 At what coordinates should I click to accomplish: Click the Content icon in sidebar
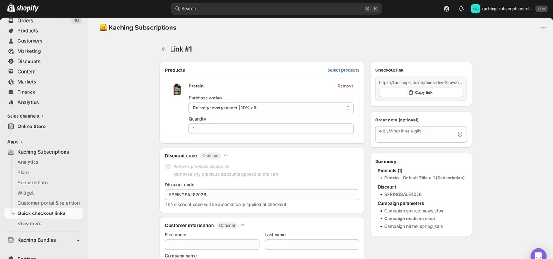click(x=11, y=72)
